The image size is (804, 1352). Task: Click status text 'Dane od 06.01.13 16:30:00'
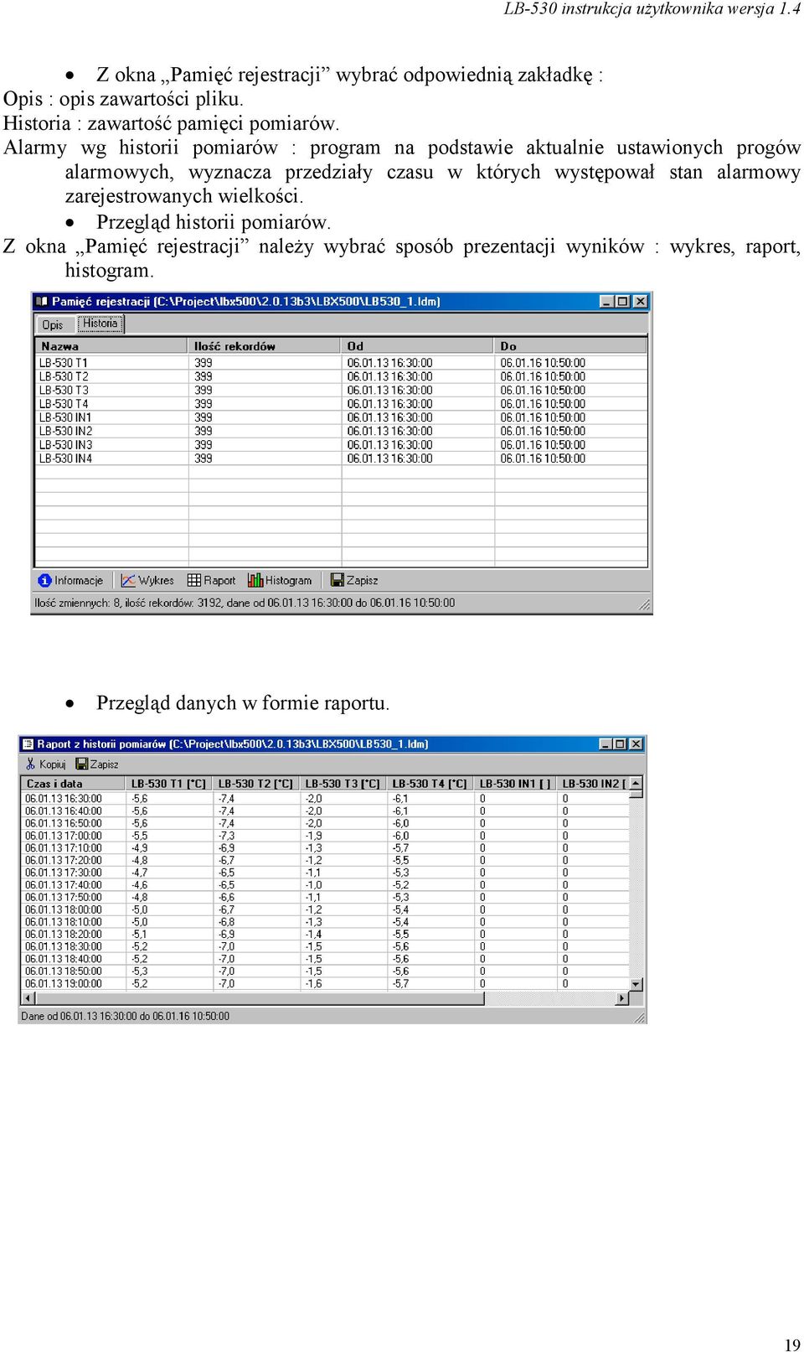click(80, 1016)
